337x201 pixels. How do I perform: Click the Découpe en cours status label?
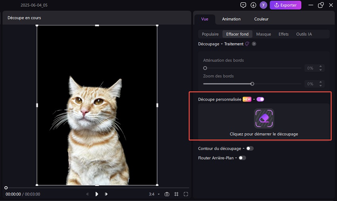tap(24, 18)
